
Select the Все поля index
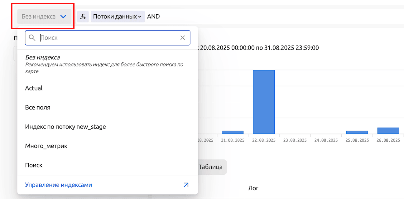coord(38,108)
